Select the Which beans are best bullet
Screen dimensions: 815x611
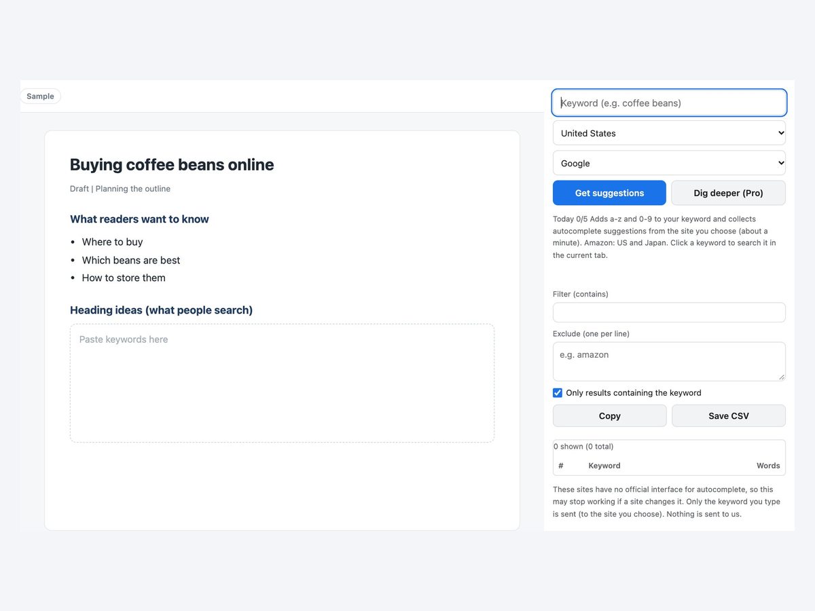point(131,260)
